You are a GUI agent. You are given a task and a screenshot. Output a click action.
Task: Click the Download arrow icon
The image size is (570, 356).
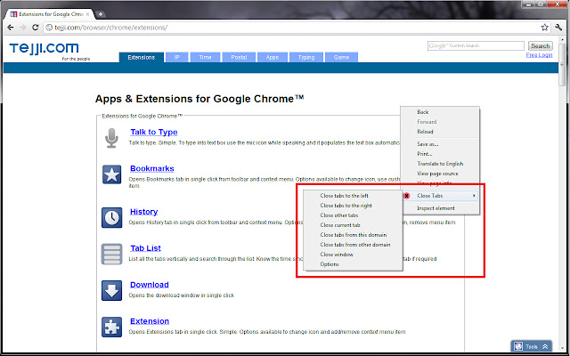112,290
